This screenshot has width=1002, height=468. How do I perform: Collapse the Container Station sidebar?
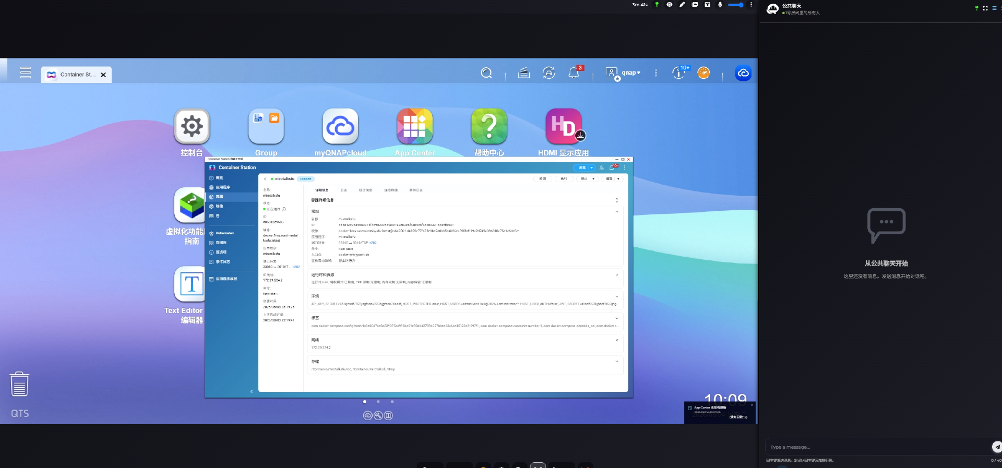[x=251, y=391]
